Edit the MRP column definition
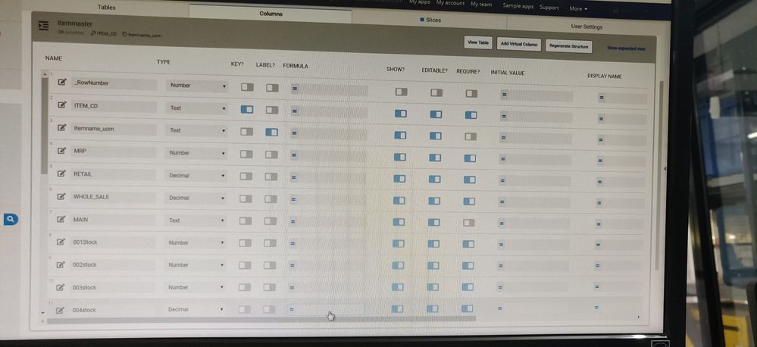757x347 pixels. point(62,151)
